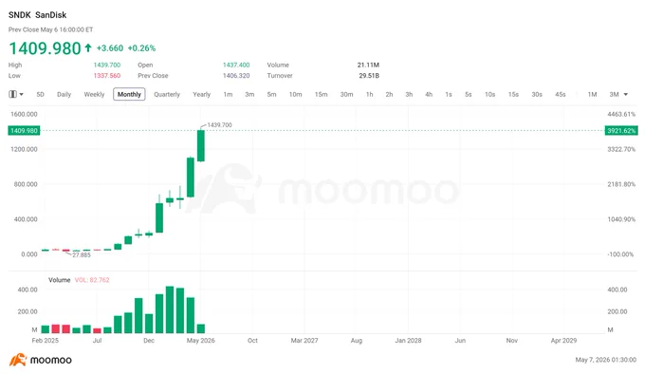Image resolution: width=645 pixels, height=374 pixels.
Task: Click the moomoo logo at bottom left
Action: (x=40, y=360)
